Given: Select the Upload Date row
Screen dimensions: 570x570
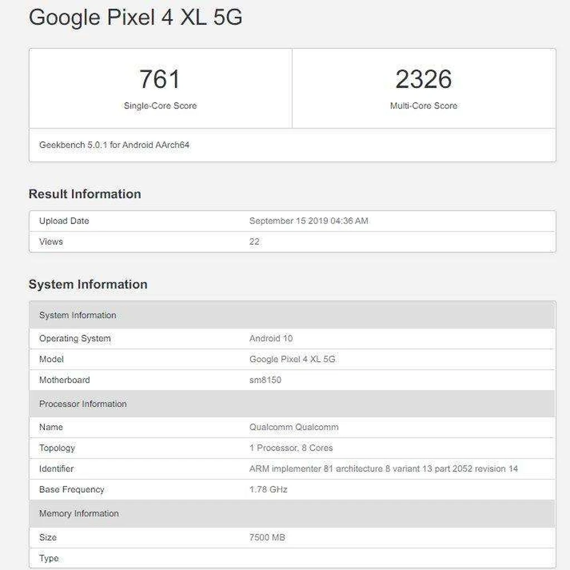Looking at the screenshot, I should [292, 221].
